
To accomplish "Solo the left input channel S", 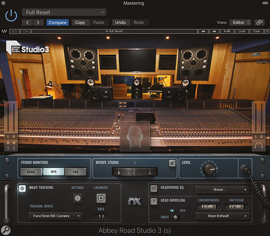I will coord(8,148).
